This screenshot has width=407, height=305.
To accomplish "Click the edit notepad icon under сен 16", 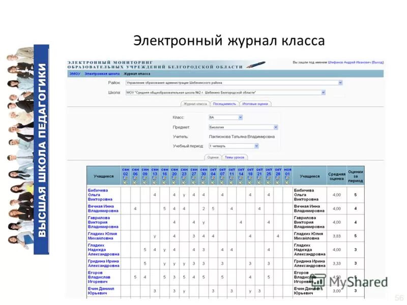I will point(164,178).
